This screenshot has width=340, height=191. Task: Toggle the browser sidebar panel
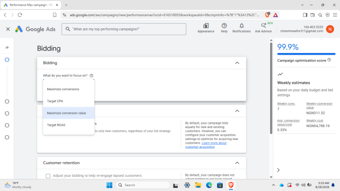tap(305, 15)
